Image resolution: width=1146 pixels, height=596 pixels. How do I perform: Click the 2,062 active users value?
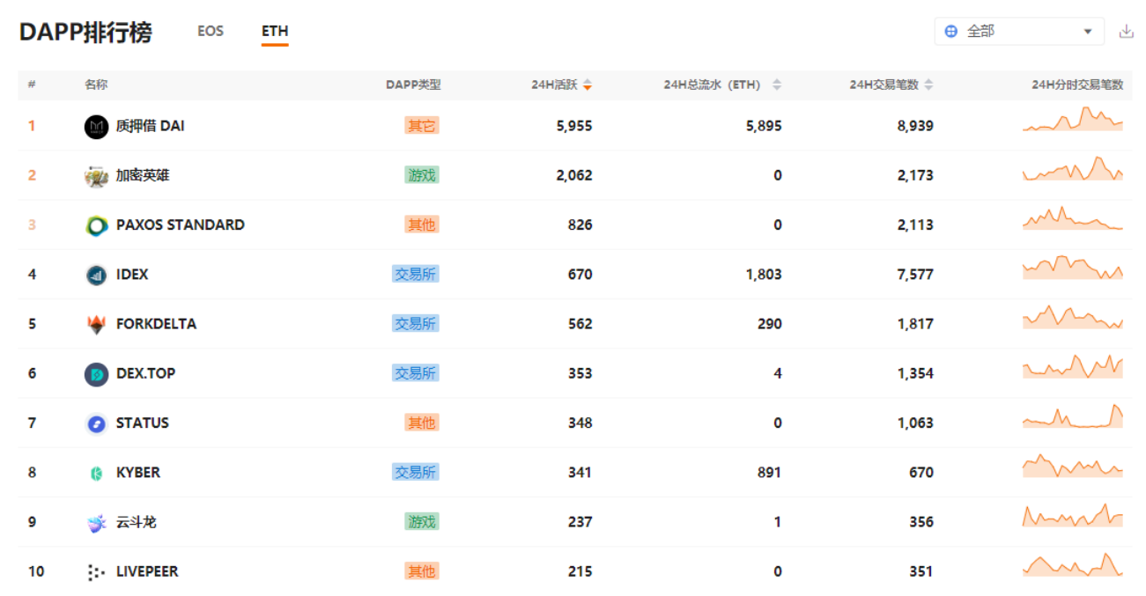point(574,175)
